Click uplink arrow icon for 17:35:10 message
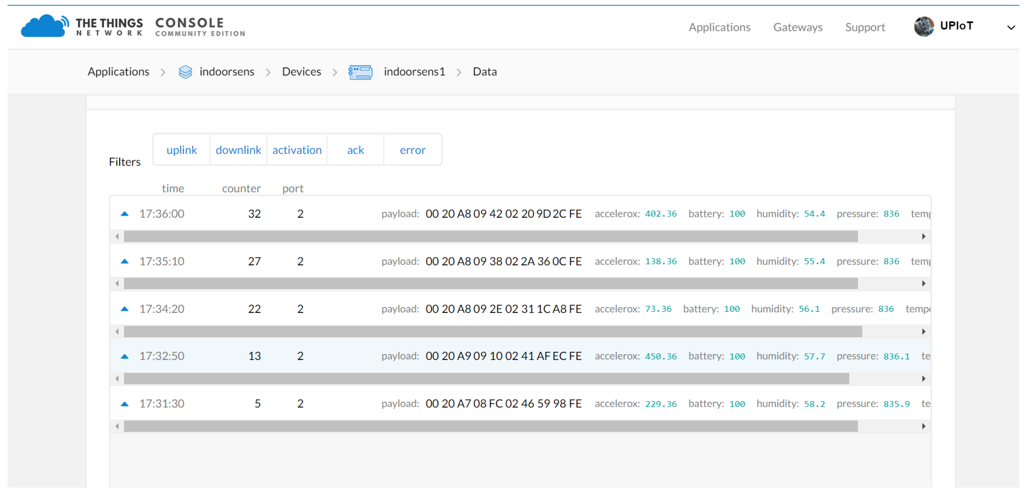Viewport: 1026px width, 494px height. click(x=125, y=262)
